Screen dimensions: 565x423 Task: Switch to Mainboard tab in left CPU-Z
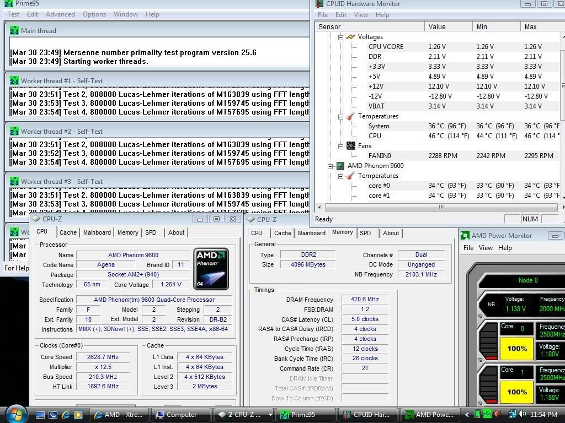97,233
